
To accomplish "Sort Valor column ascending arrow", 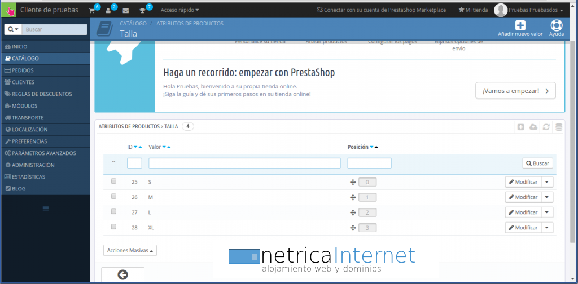I will coord(169,147).
